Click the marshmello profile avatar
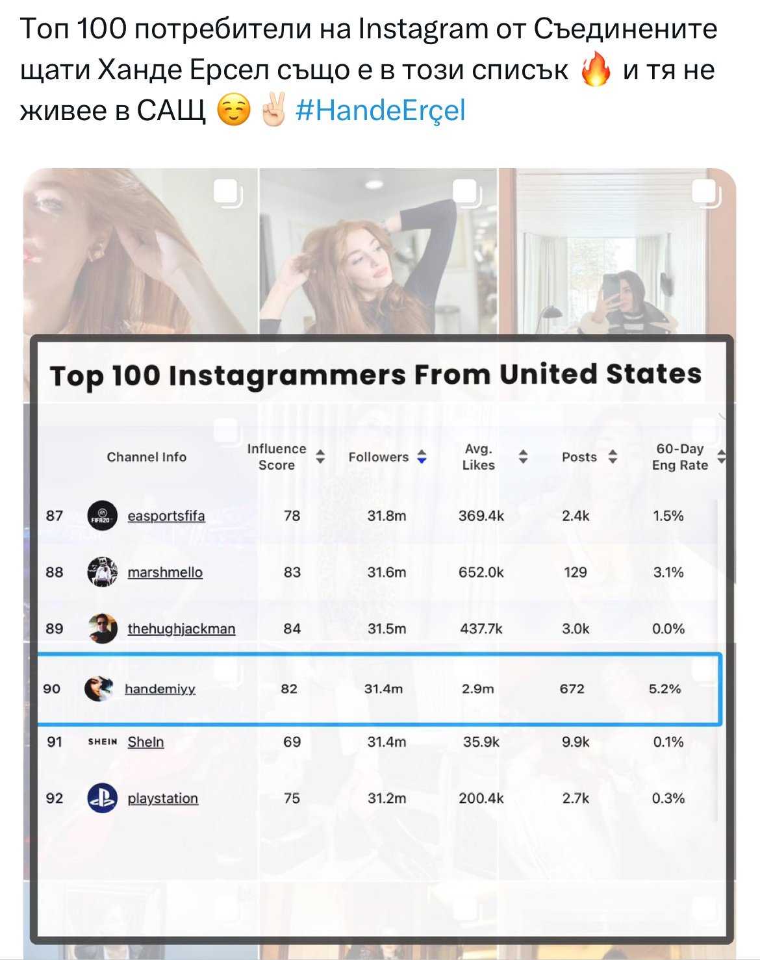760x960 pixels. tap(102, 572)
